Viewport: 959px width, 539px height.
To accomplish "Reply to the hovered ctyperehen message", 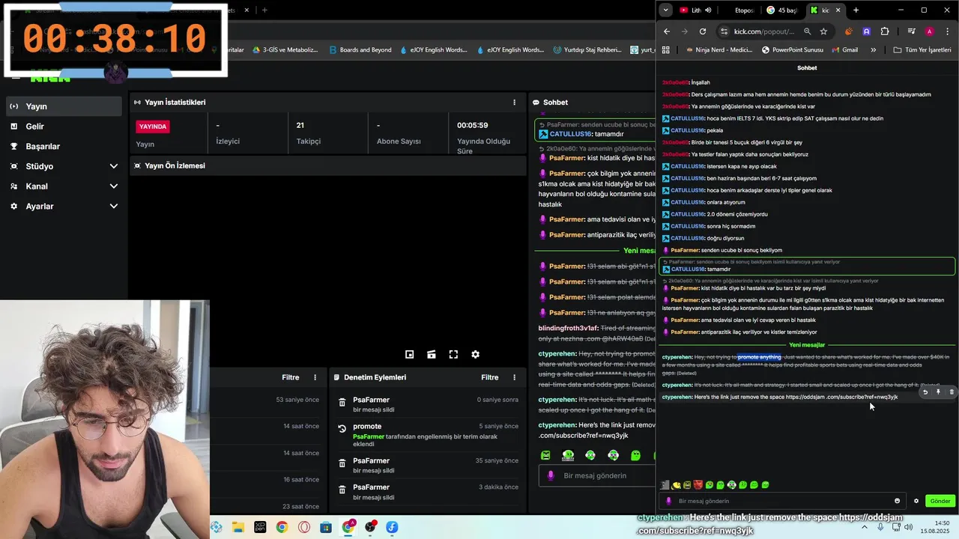I will [x=925, y=392].
